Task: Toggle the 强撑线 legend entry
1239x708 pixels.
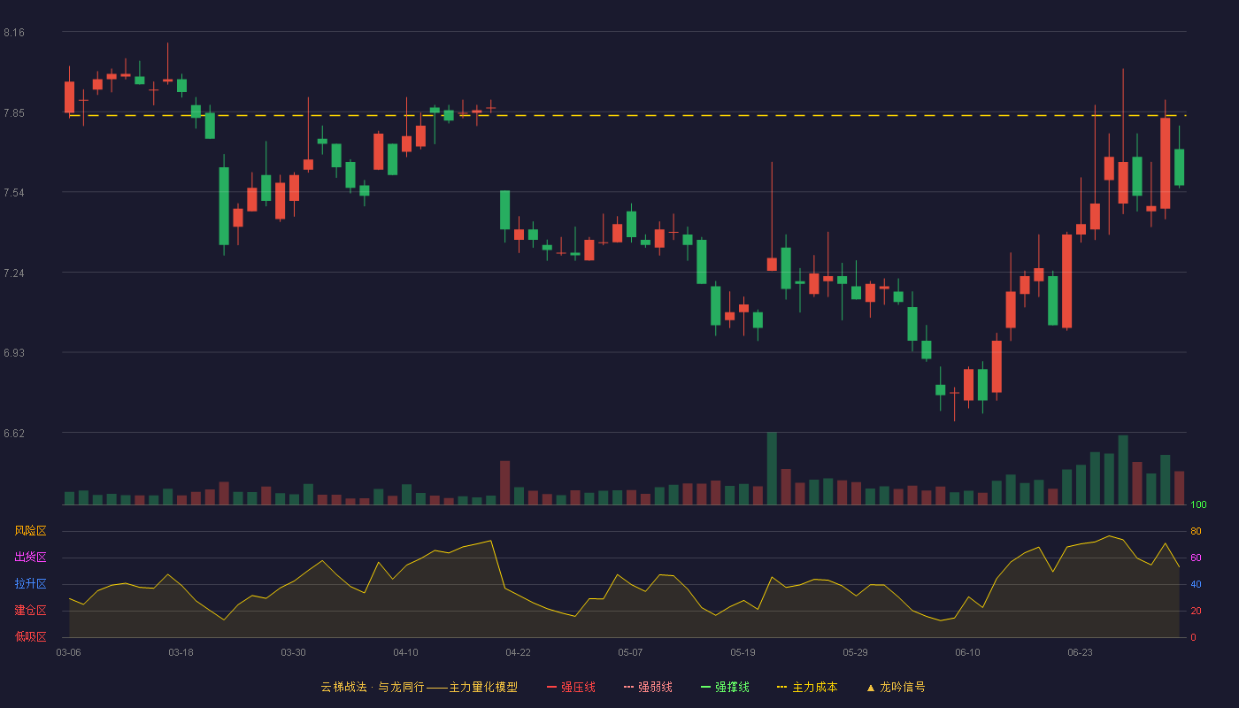Action: point(725,687)
